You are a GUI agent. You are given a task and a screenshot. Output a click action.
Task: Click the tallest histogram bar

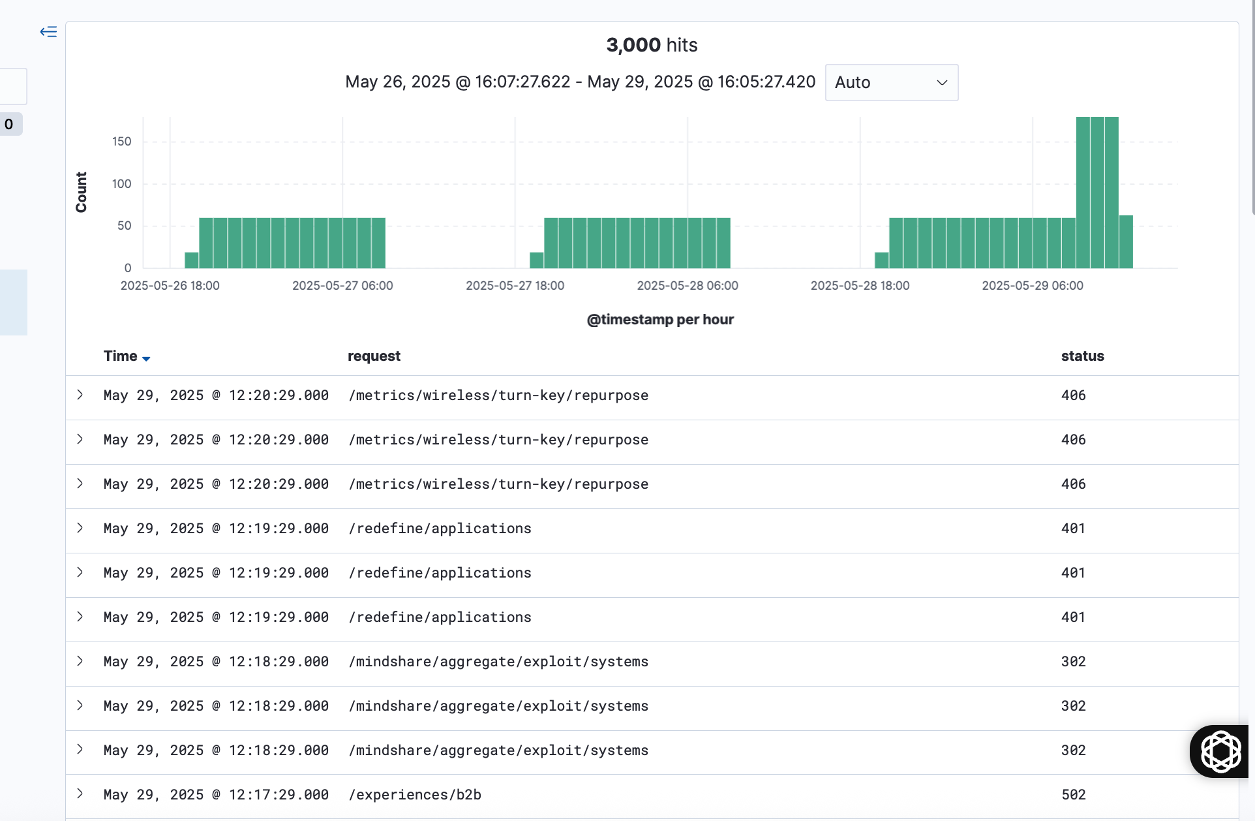pos(1097,193)
